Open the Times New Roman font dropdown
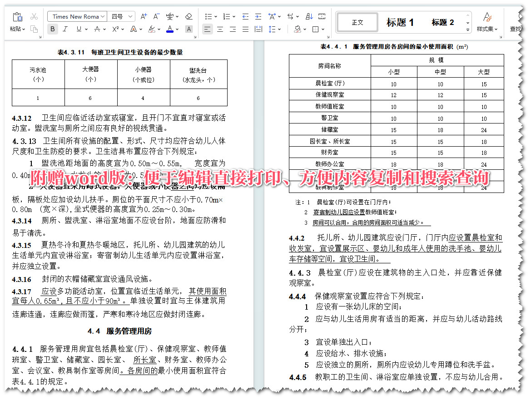The width and height of the screenshot is (531, 400). point(76,16)
